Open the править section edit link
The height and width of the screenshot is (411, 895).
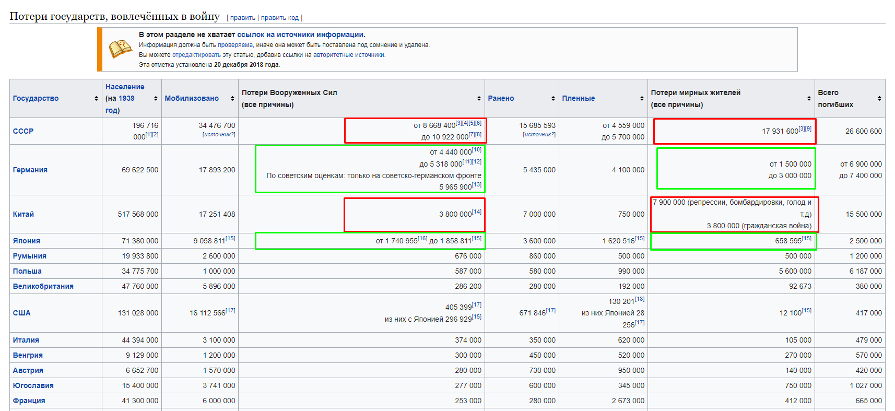[x=243, y=18]
